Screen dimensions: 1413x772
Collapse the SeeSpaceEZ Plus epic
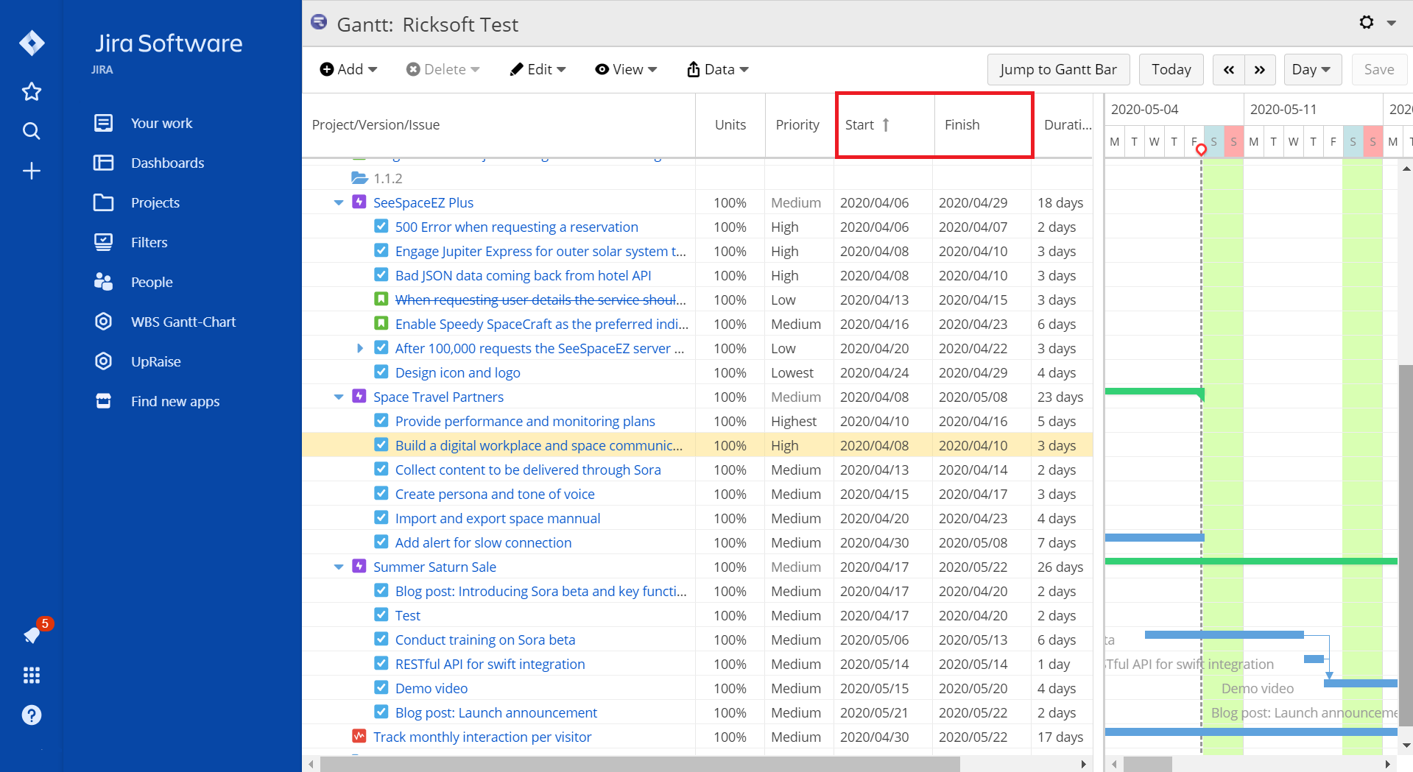coord(339,202)
